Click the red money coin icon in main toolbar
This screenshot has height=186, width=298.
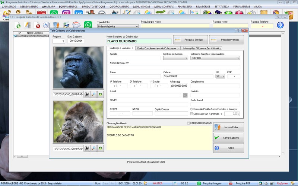(x=239, y=13)
